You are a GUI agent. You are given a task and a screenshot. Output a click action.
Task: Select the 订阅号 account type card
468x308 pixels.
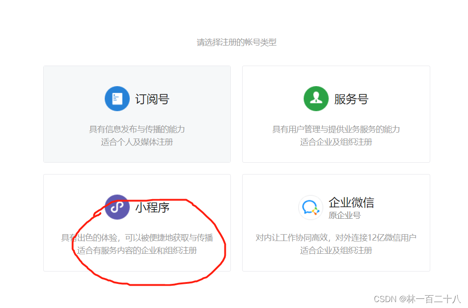coord(137,114)
